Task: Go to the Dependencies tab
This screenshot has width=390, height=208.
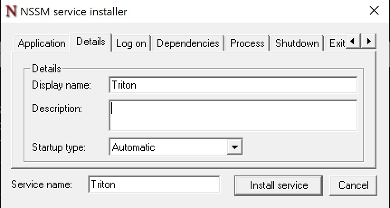Action: coord(188,43)
